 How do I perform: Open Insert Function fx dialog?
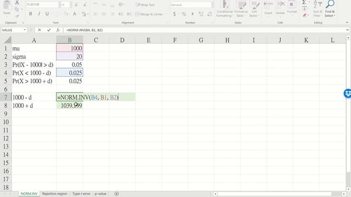tap(58, 30)
